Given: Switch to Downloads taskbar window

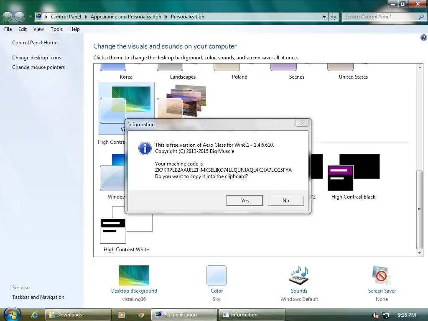Looking at the screenshot, I should click(x=78, y=315).
